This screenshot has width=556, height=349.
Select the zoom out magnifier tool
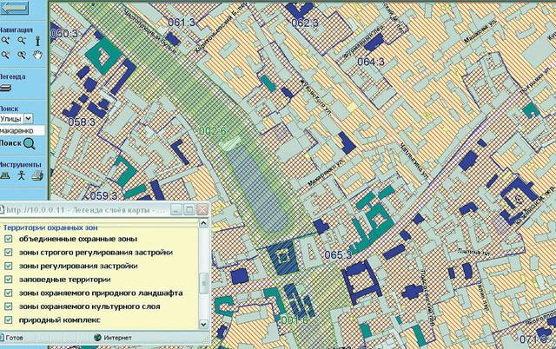22,41
